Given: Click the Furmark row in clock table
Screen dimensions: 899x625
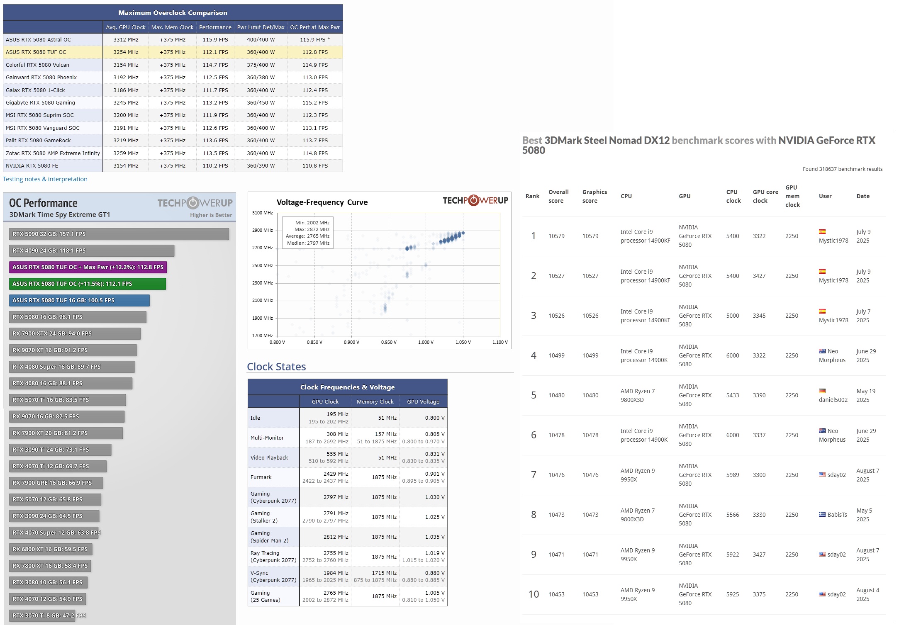Looking at the screenshot, I should pos(348,477).
